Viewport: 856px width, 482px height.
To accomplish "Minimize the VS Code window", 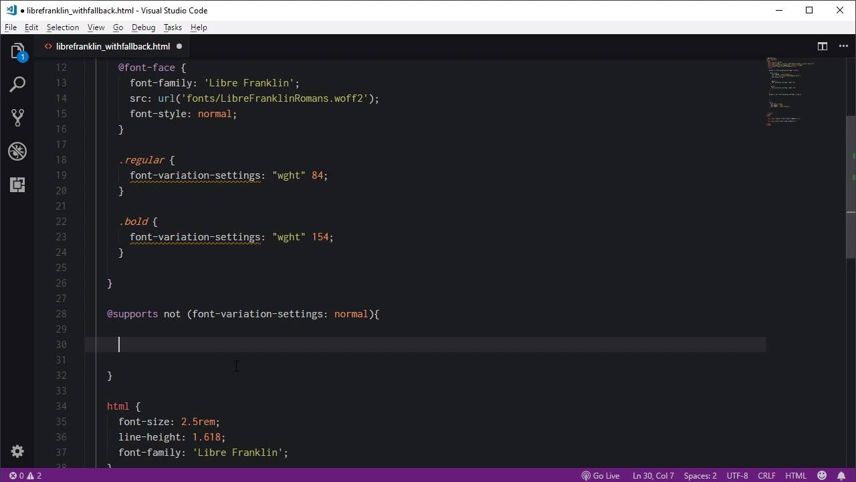I will pyautogui.click(x=778, y=10).
